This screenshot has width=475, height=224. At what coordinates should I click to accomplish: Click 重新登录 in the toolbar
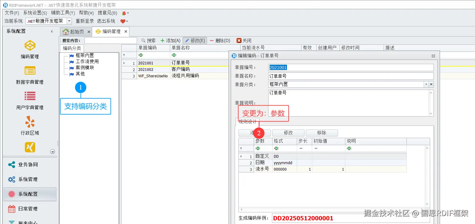pyautogui.click(x=85, y=21)
